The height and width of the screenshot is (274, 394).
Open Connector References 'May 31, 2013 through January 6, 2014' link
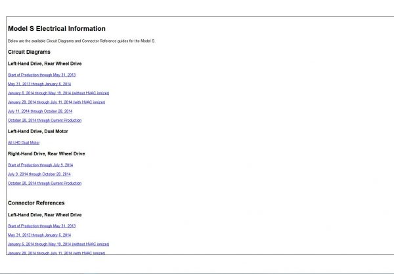(x=39, y=235)
